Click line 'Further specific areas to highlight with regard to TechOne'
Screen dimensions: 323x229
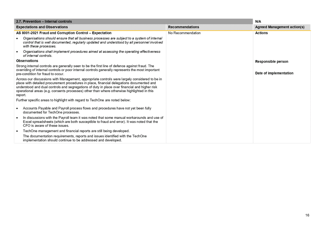click(x=73, y=100)
